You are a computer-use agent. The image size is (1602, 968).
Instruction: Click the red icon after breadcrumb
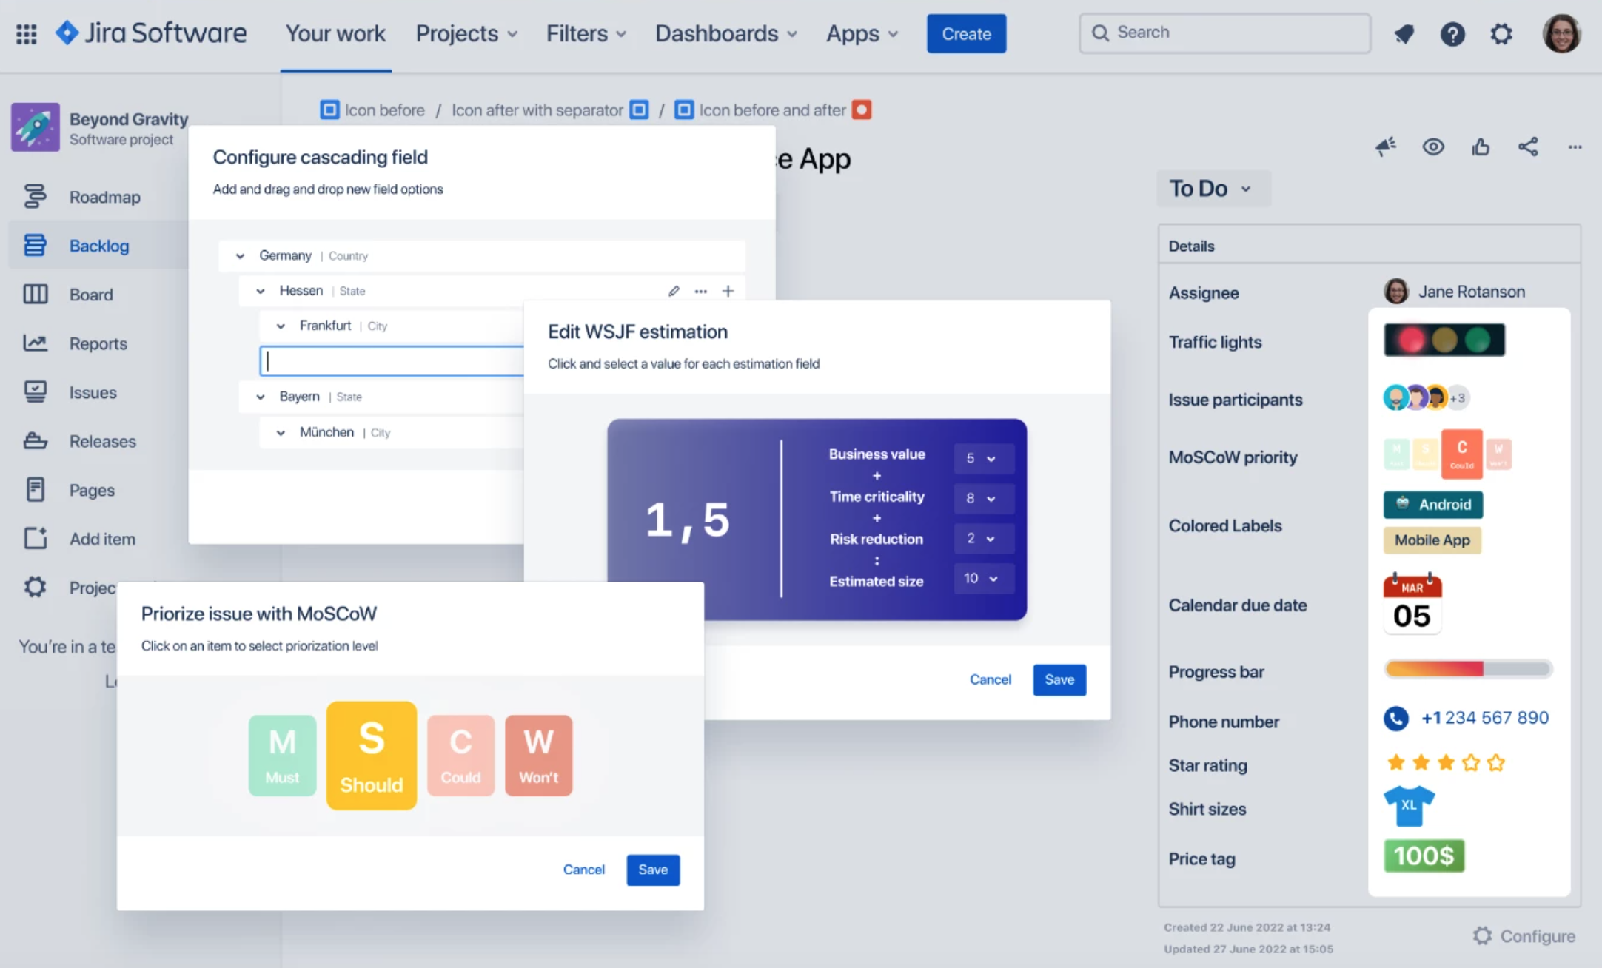[862, 110]
